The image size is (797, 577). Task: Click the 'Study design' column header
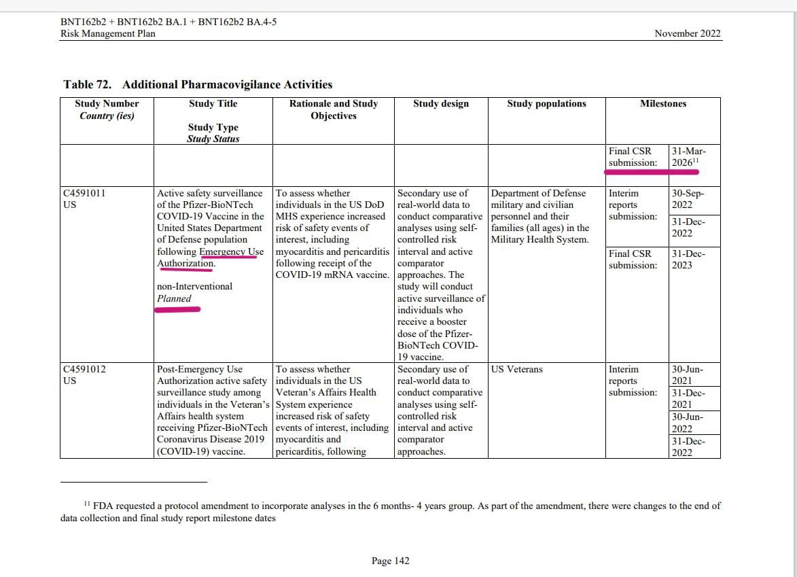441,104
